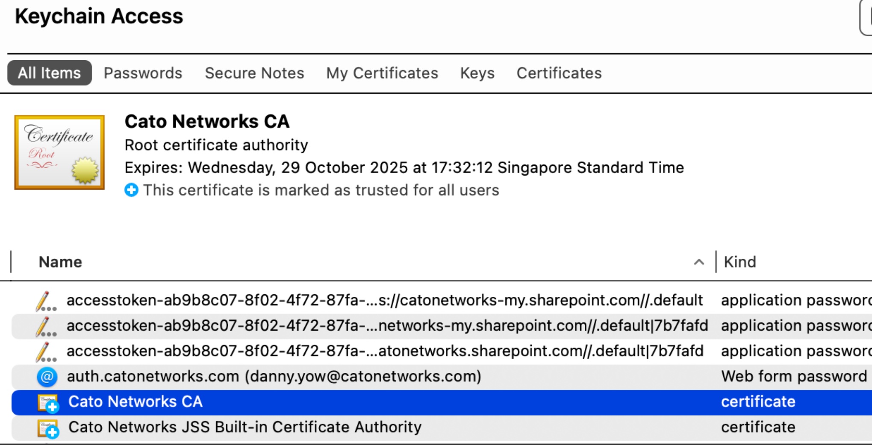Sort list by Kind column header
The image size is (872, 445).
click(x=740, y=262)
